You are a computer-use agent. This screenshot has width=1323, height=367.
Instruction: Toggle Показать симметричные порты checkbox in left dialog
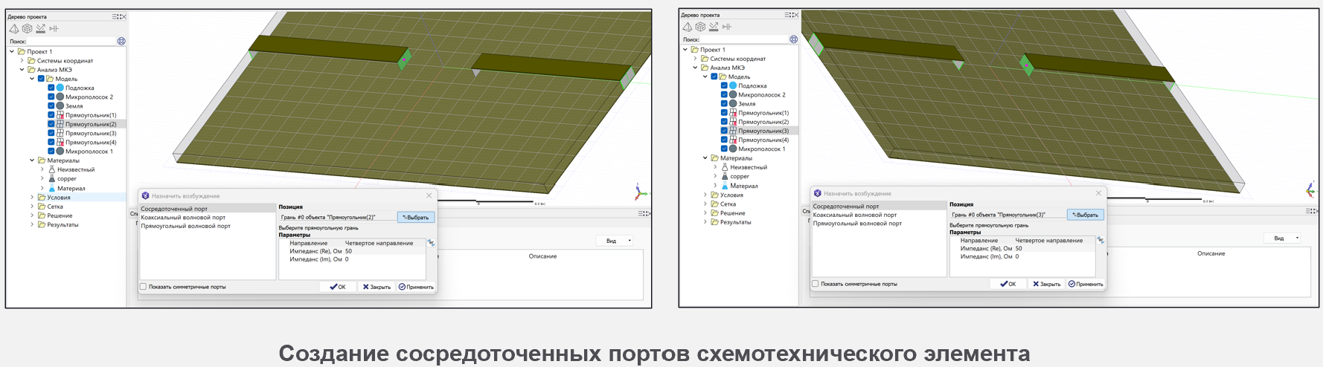(x=144, y=287)
